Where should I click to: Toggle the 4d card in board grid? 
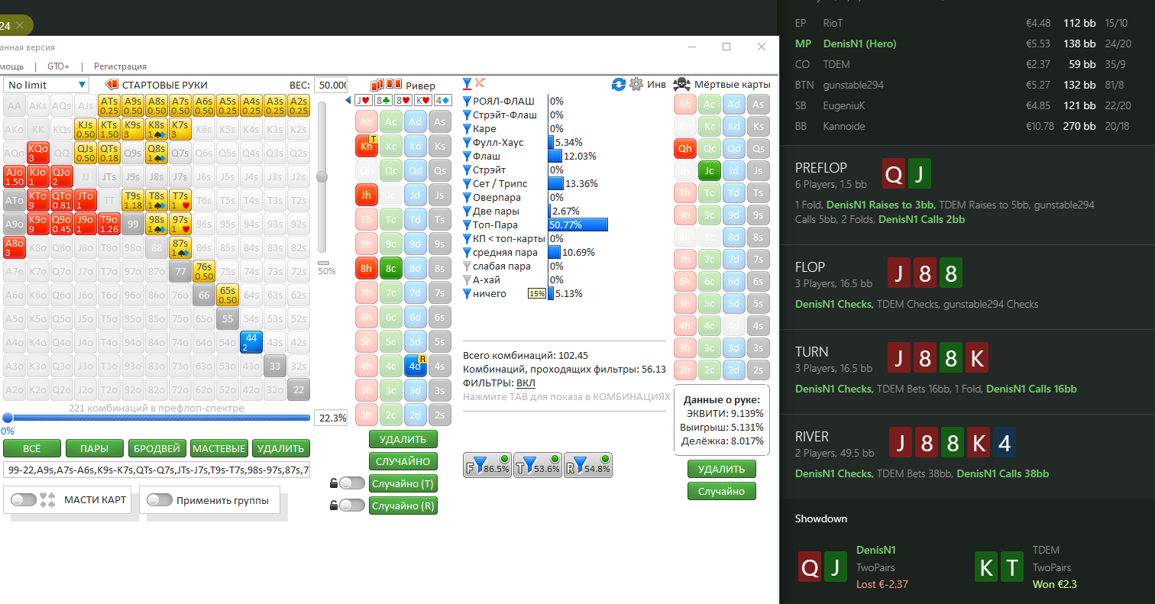coord(415,366)
